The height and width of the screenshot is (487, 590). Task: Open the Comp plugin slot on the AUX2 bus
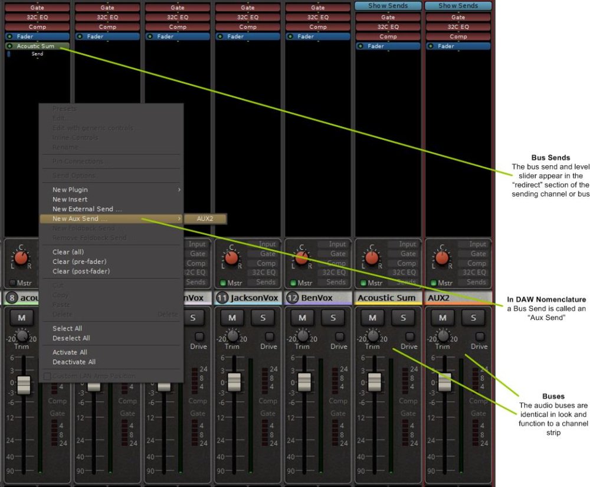point(458,36)
